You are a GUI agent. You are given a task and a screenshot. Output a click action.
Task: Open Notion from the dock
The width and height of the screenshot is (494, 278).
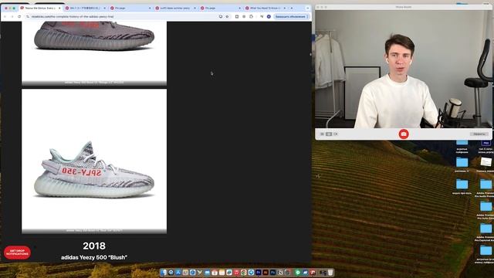coord(280,273)
